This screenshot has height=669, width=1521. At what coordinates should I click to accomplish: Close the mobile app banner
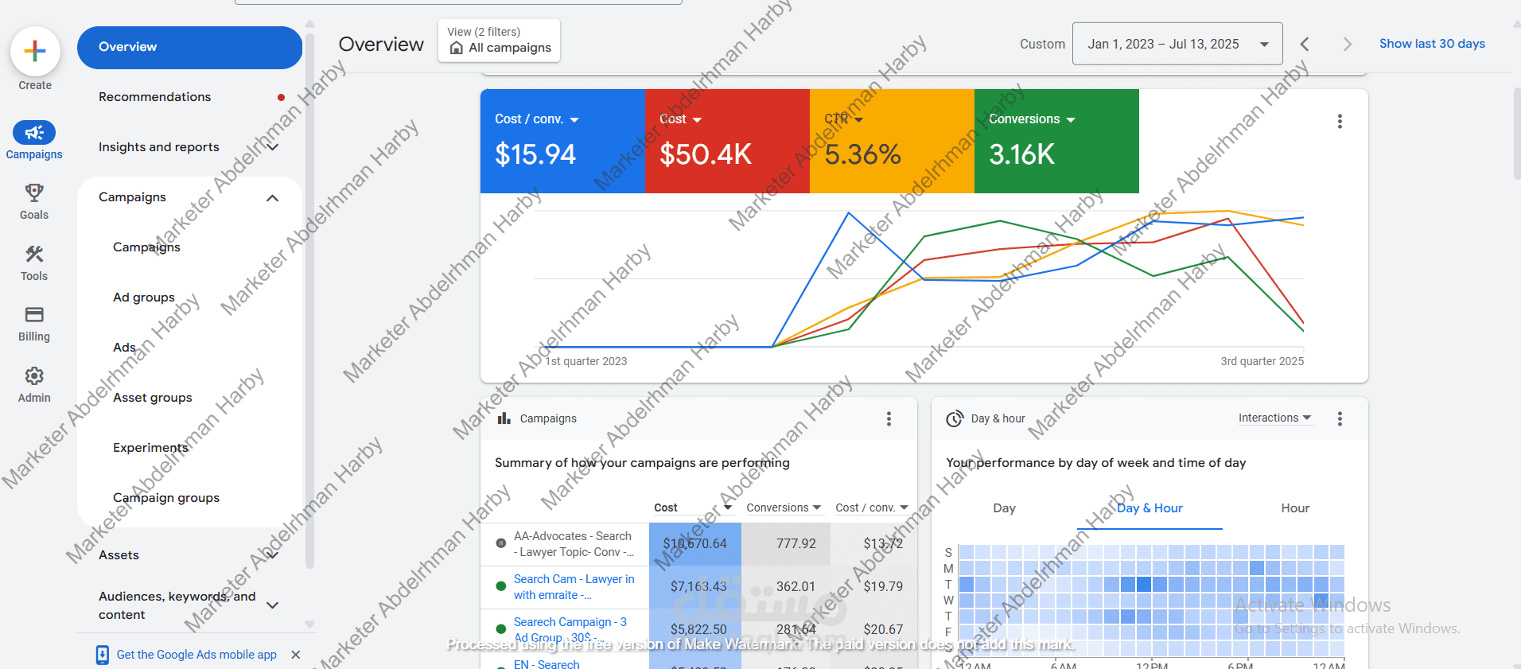click(296, 655)
